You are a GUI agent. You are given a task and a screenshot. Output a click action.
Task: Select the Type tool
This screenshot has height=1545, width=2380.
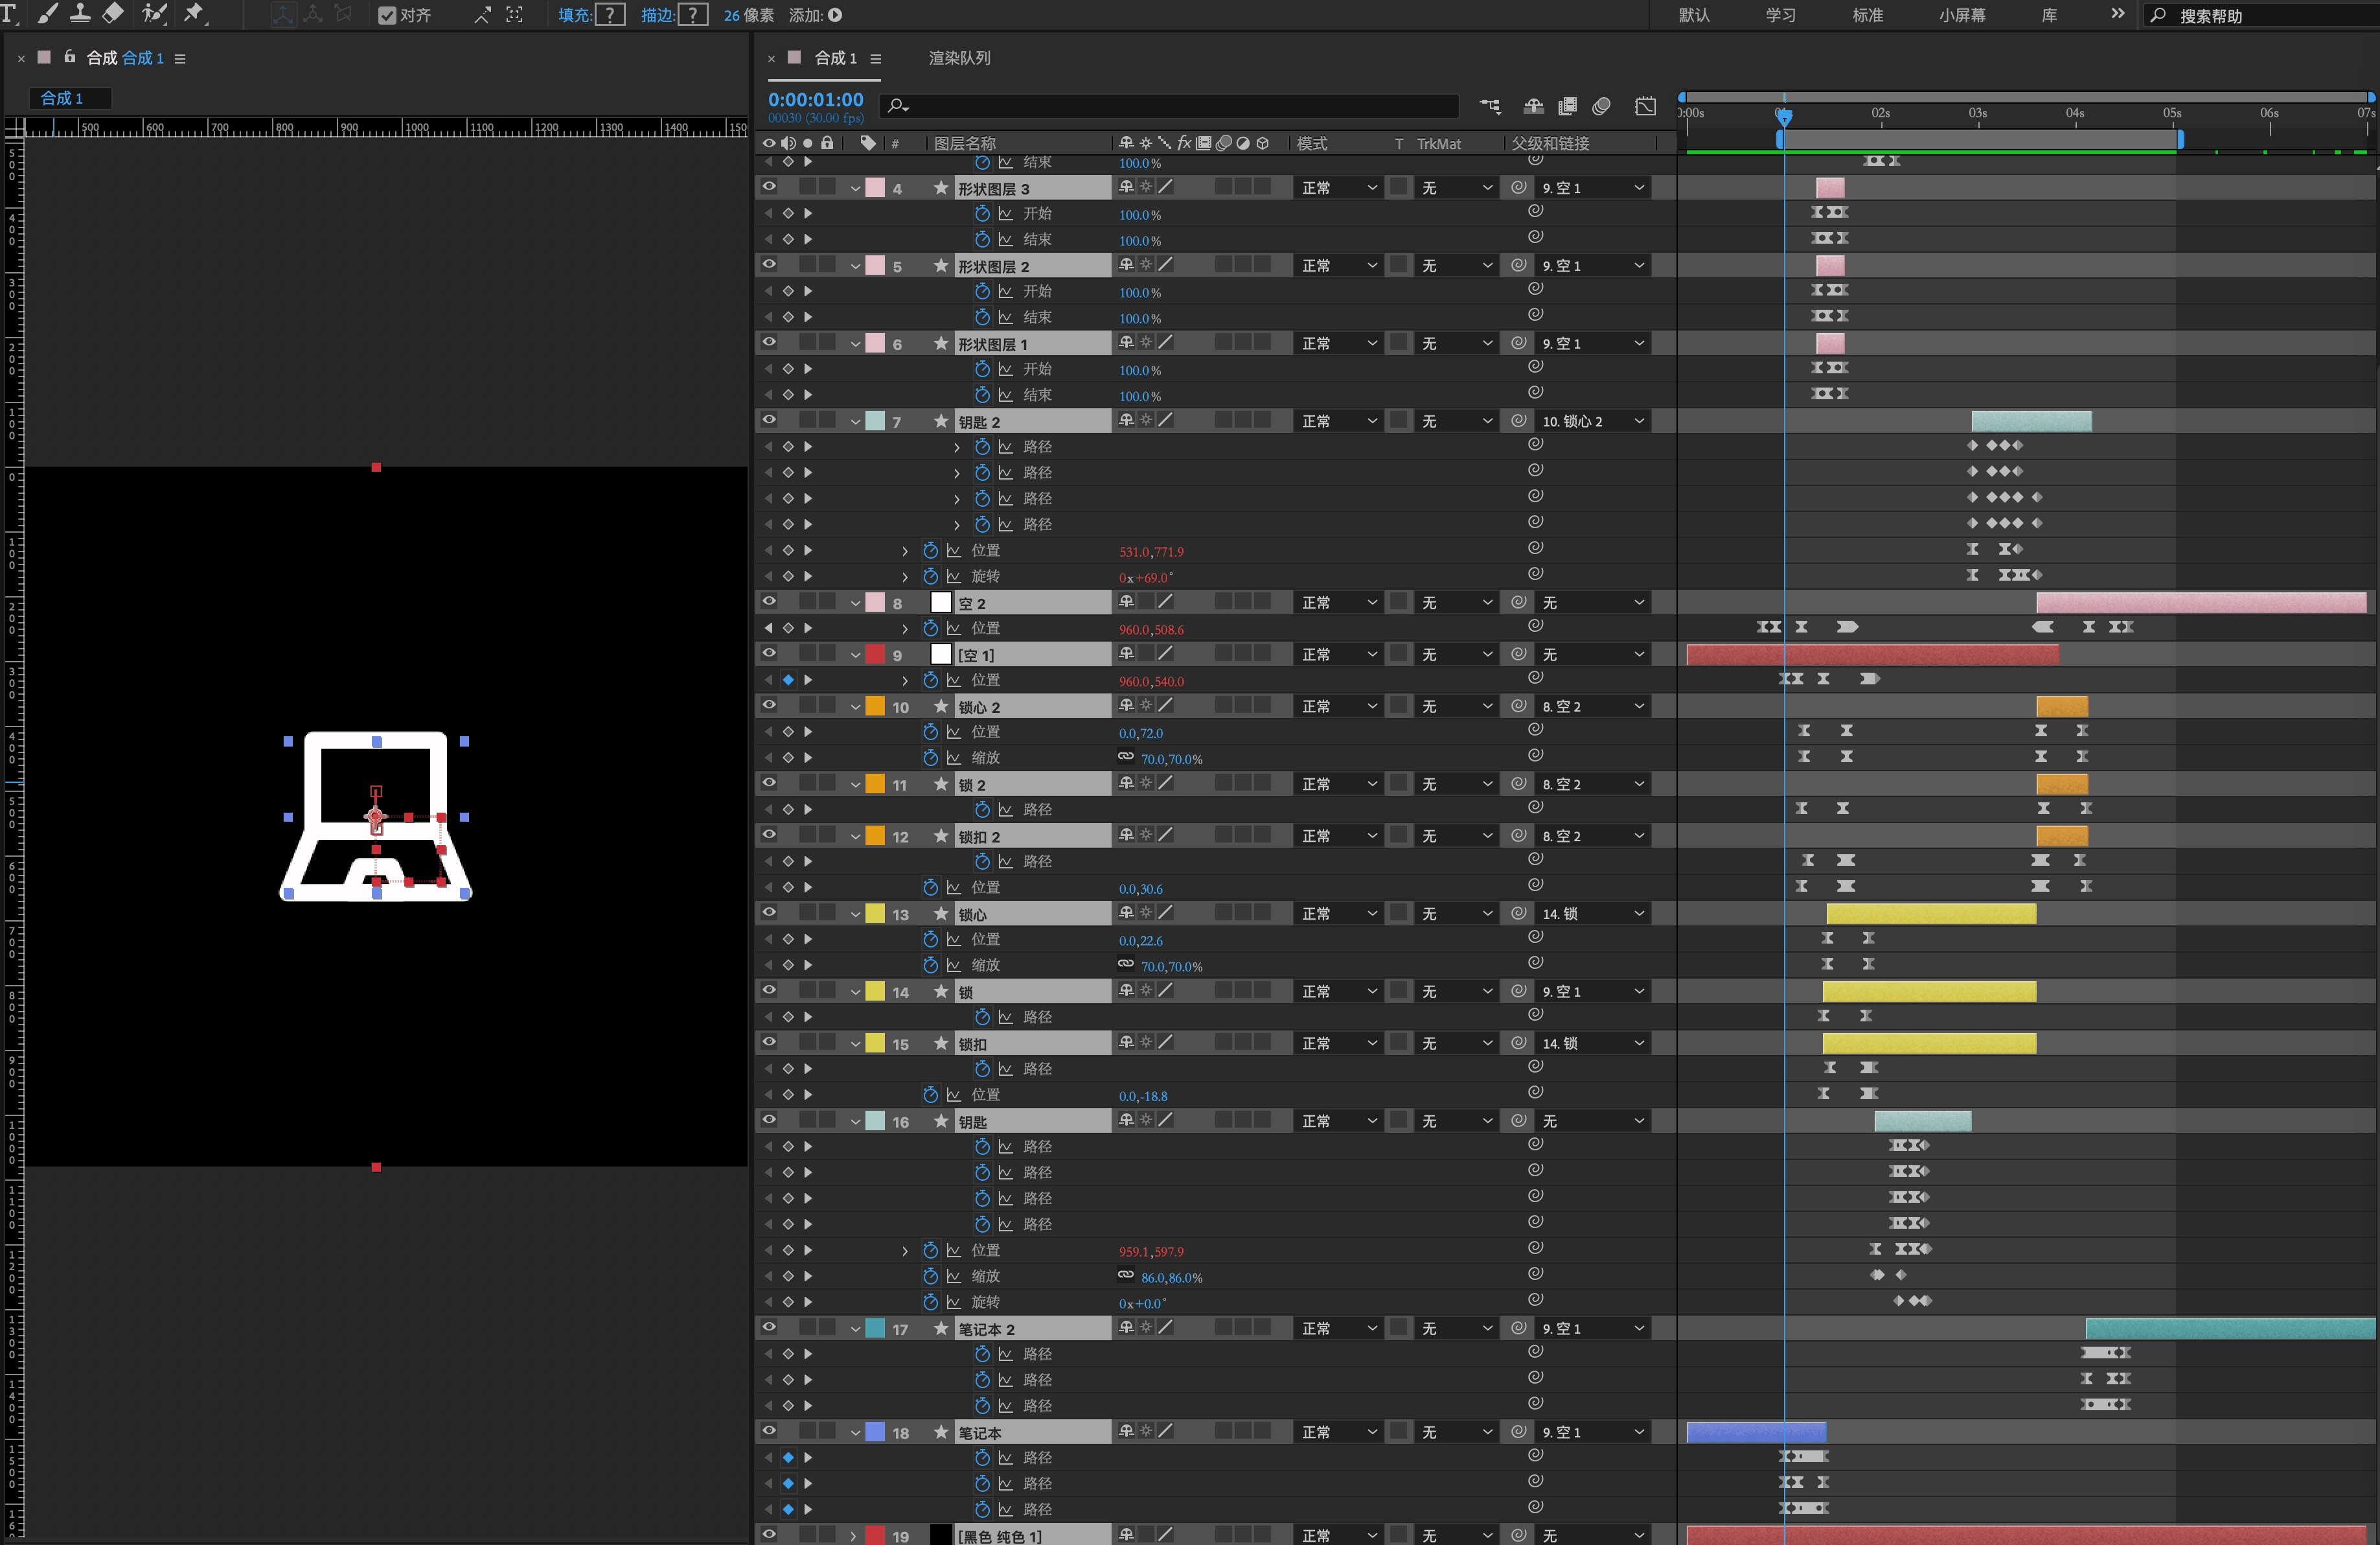point(10,13)
